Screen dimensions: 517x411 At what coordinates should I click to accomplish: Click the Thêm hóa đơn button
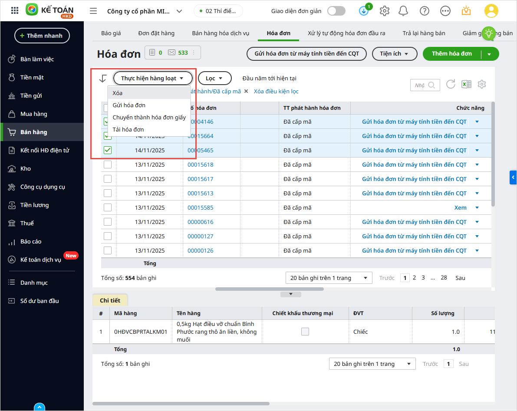[451, 54]
